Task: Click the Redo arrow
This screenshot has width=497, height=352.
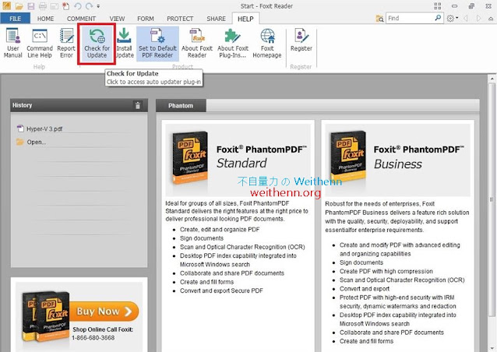Action: (x=90, y=6)
